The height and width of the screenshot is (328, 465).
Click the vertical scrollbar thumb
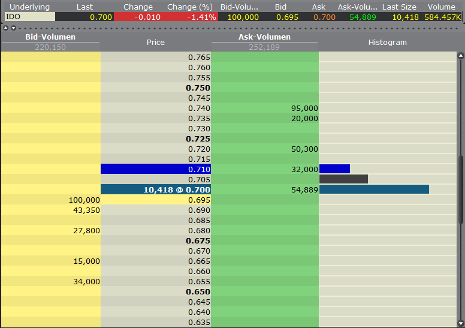click(461, 189)
